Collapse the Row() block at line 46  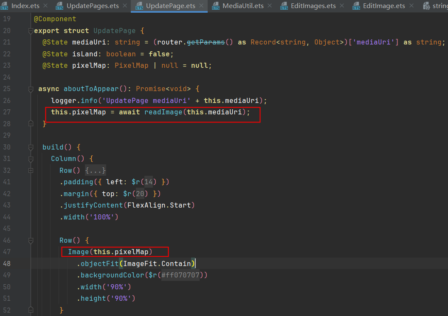31,240
